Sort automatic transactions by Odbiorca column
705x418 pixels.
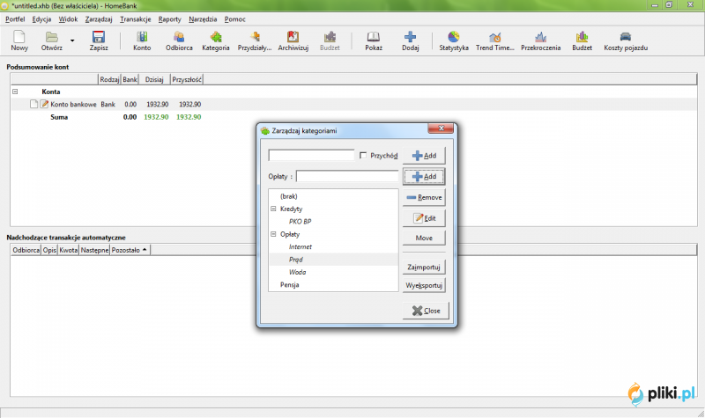coord(26,250)
